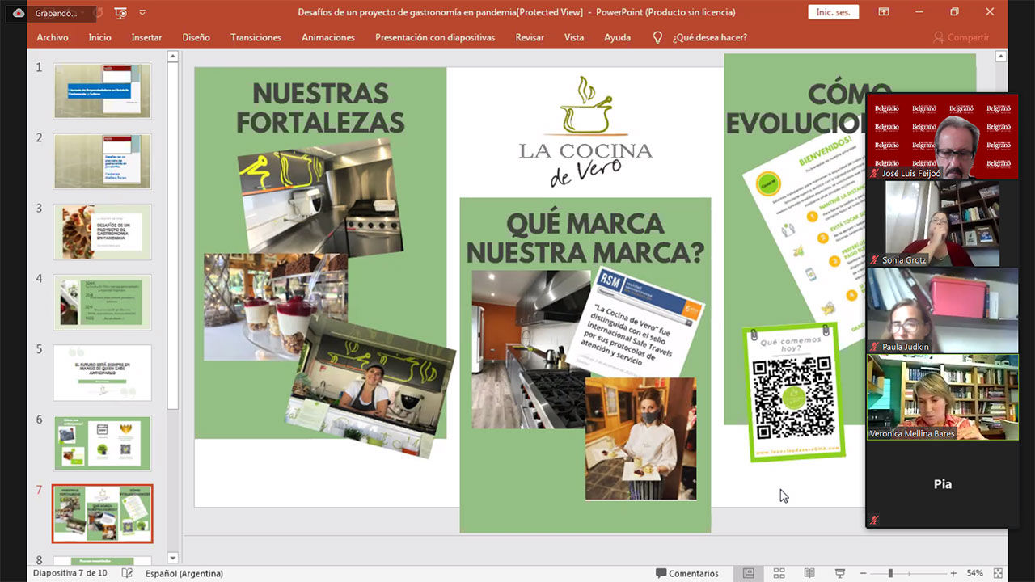Click the language selector Español (Argentina)
The width and height of the screenshot is (1035, 582).
tap(184, 573)
